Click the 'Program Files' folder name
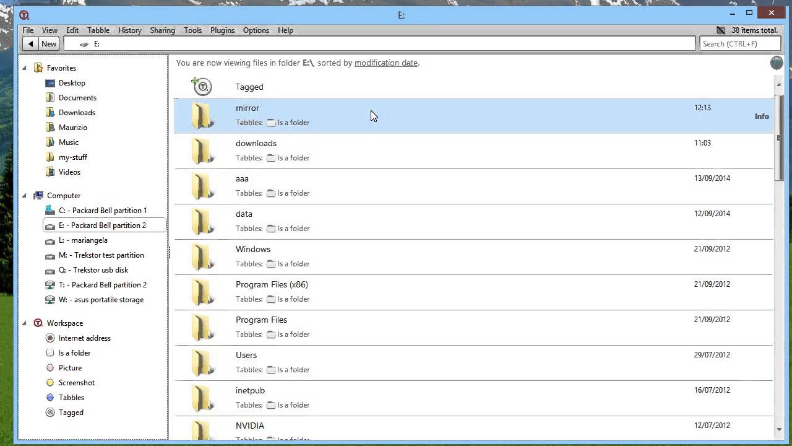 coord(261,320)
